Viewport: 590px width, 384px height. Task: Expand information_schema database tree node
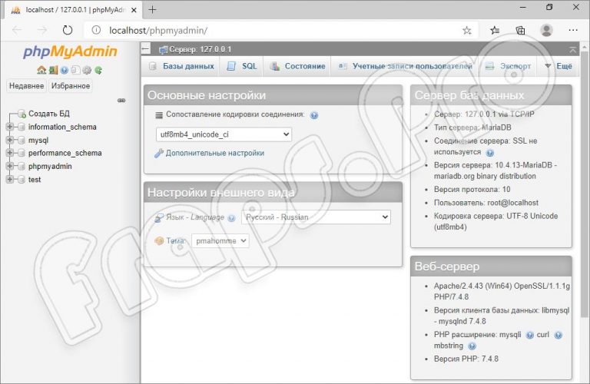pos(10,127)
